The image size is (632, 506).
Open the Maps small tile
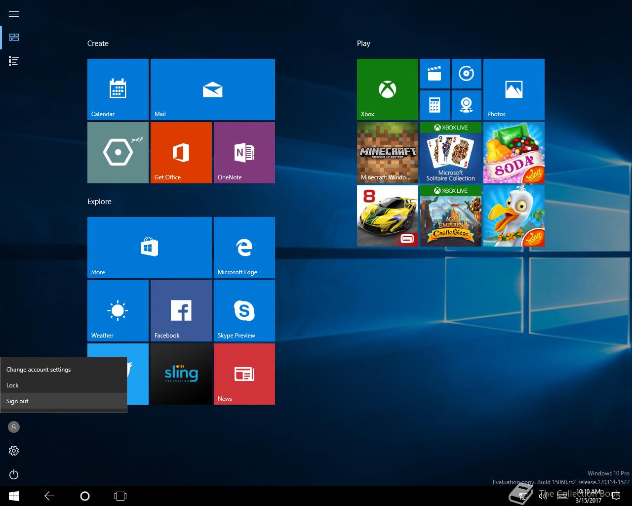467,105
